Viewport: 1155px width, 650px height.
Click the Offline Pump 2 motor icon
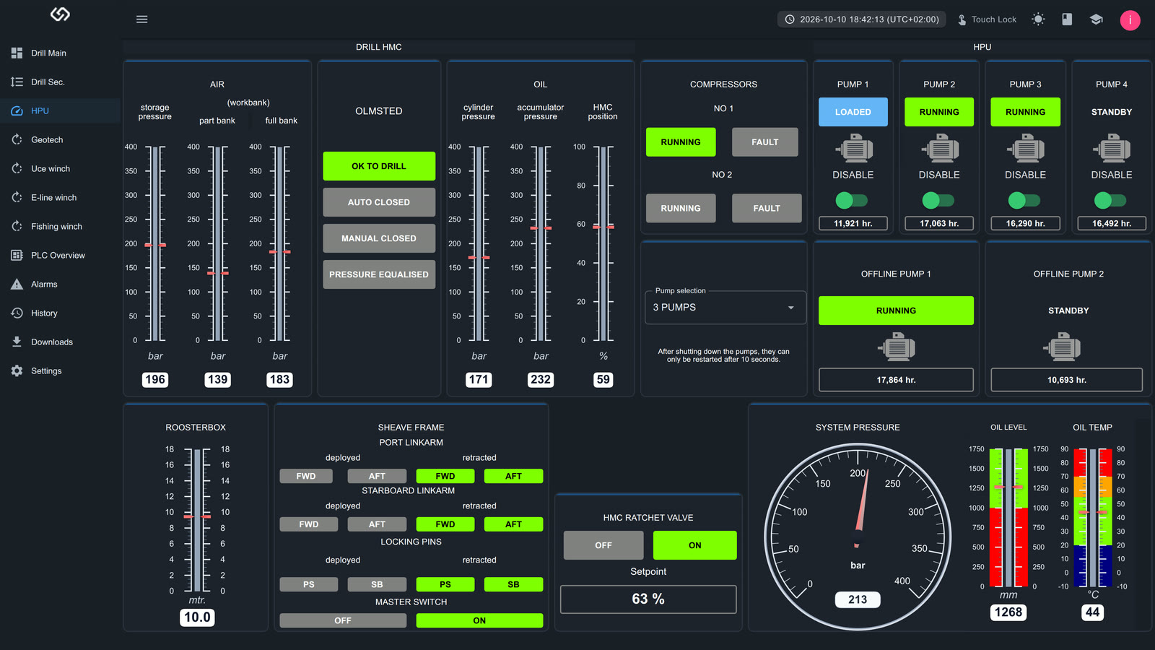(x=1062, y=347)
